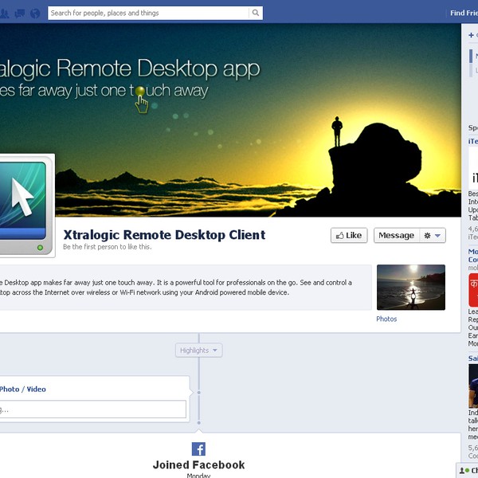Click the status post text box
Screen dimensions: 478x478
coord(92,409)
